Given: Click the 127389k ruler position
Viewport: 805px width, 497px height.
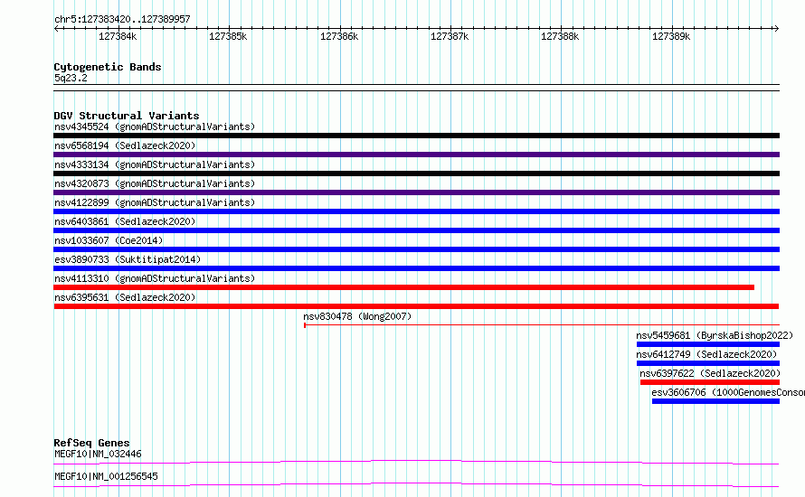Looking at the screenshot, I should (x=671, y=36).
